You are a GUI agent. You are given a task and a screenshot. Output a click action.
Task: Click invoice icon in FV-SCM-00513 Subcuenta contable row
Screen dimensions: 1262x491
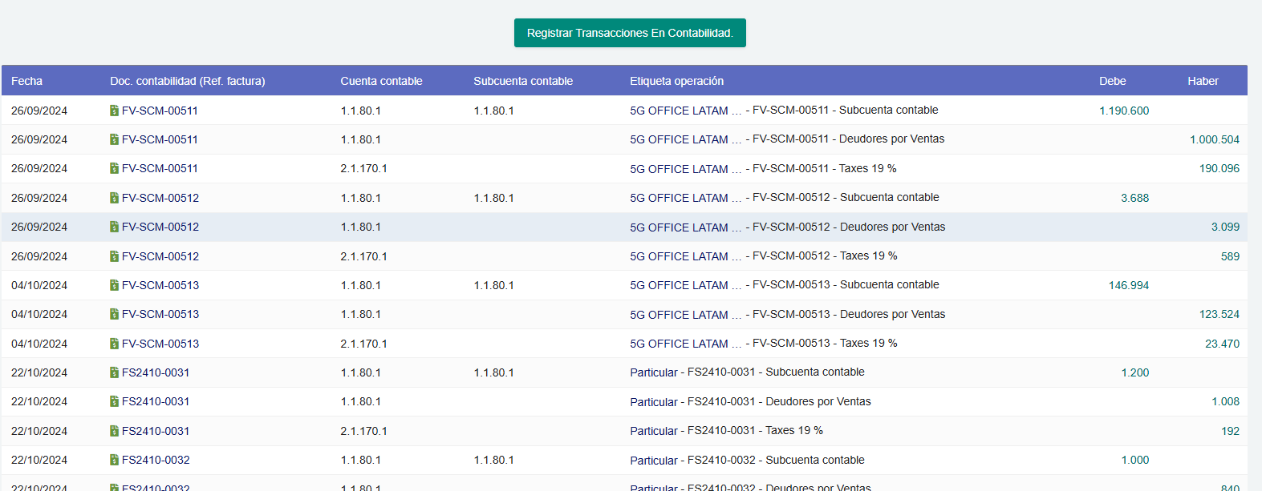(x=114, y=285)
